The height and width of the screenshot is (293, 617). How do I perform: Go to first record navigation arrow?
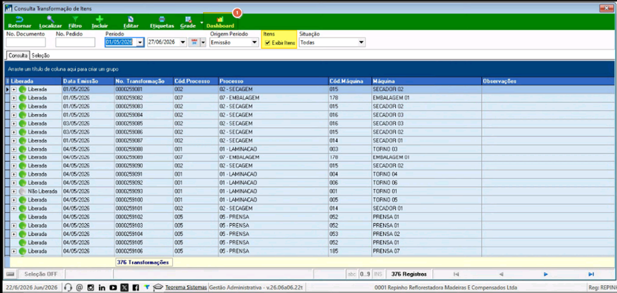456,274
